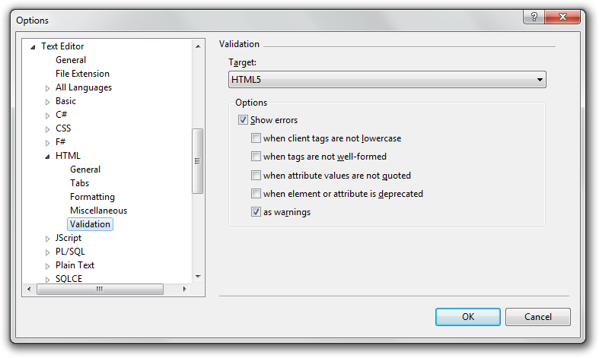The image size is (599, 358).
Task: Enable when client tags are not lowercase
Action: click(x=256, y=138)
